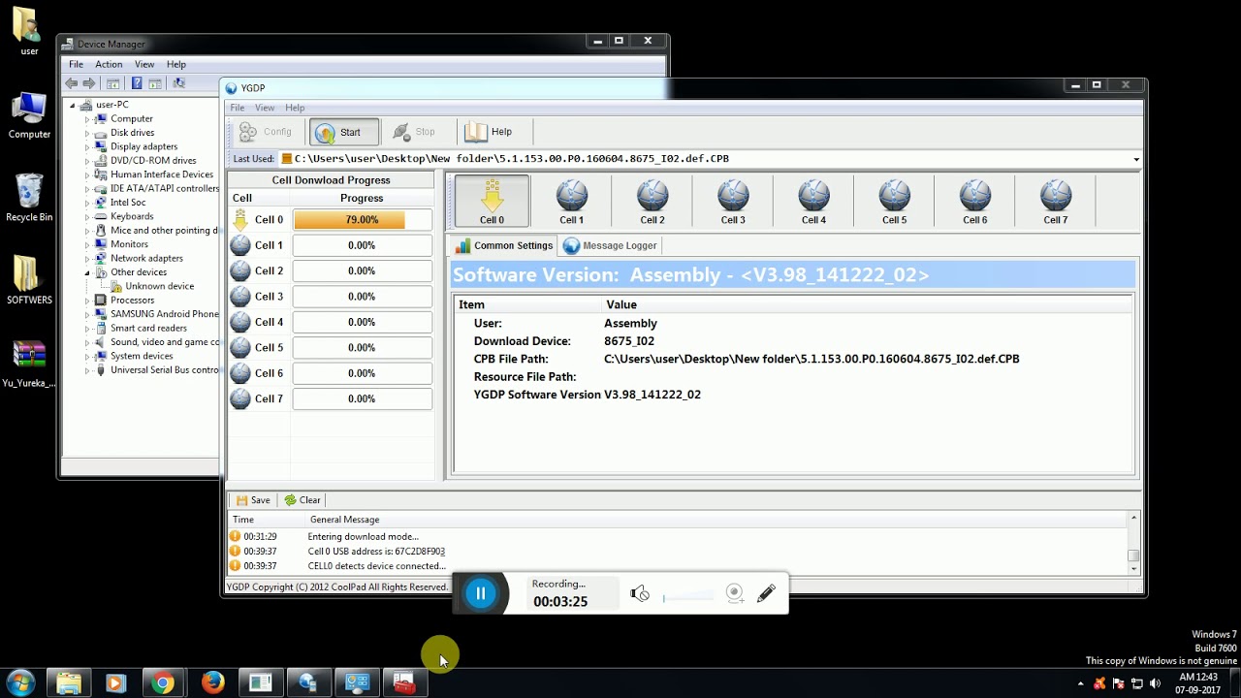Click the log scrollbar down arrow
The width and height of the screenshot is (1241, 698).
1132,570
